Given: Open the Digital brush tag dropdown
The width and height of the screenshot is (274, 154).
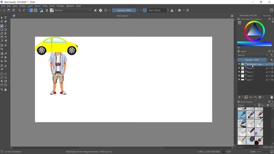Looking at the screenshot, I should coord(247,105).
